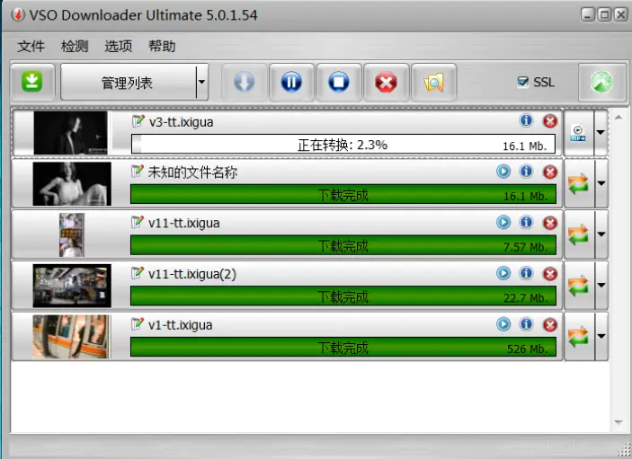Click the 管理列表 button
Viewport: 632px width, 459px height.
tap(129, 82)
